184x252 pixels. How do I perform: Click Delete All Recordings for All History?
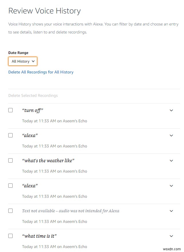(x=41, y=72)
